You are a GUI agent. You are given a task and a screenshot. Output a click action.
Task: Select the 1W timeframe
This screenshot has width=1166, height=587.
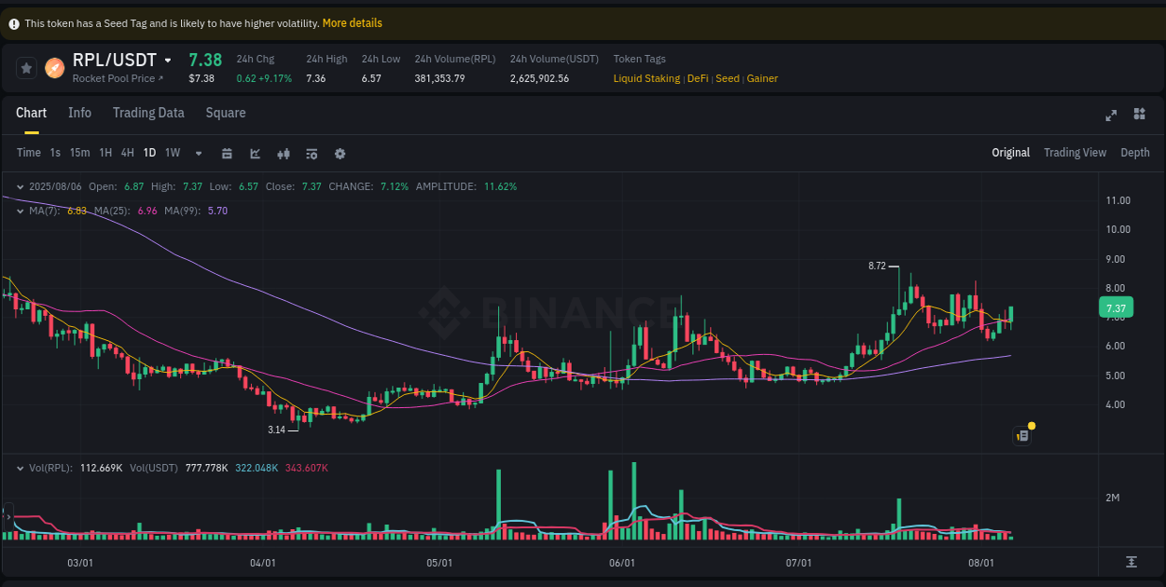(172, 152)
